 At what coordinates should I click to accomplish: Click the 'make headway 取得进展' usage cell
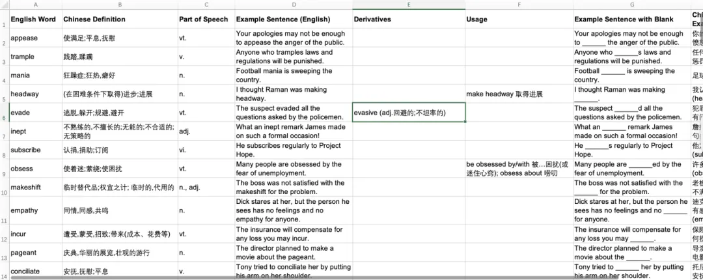click(x=519, y=94)
